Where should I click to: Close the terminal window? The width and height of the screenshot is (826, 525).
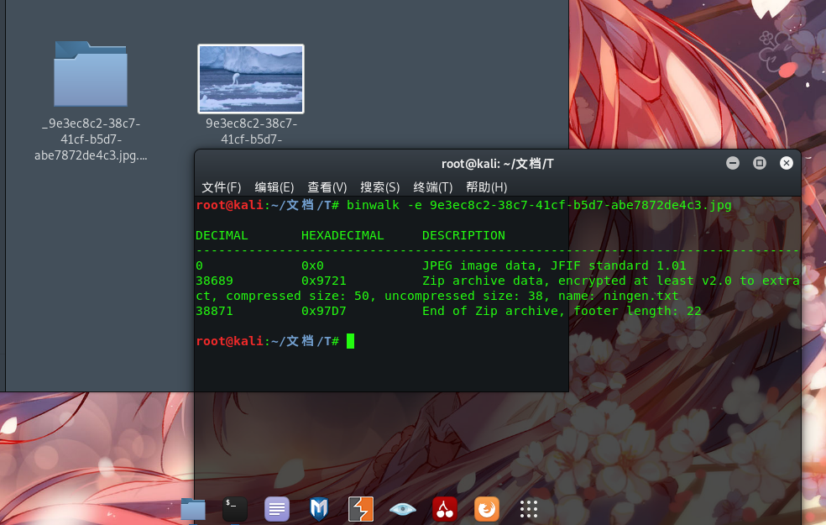coord(787,163)
